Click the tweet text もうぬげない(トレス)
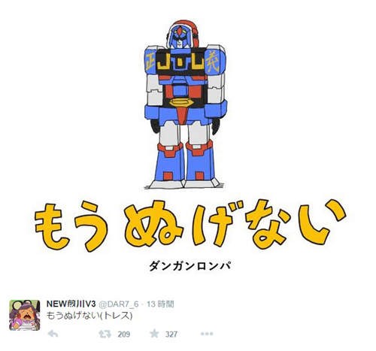This screenshot has width=376, height=351. point(89,315)
